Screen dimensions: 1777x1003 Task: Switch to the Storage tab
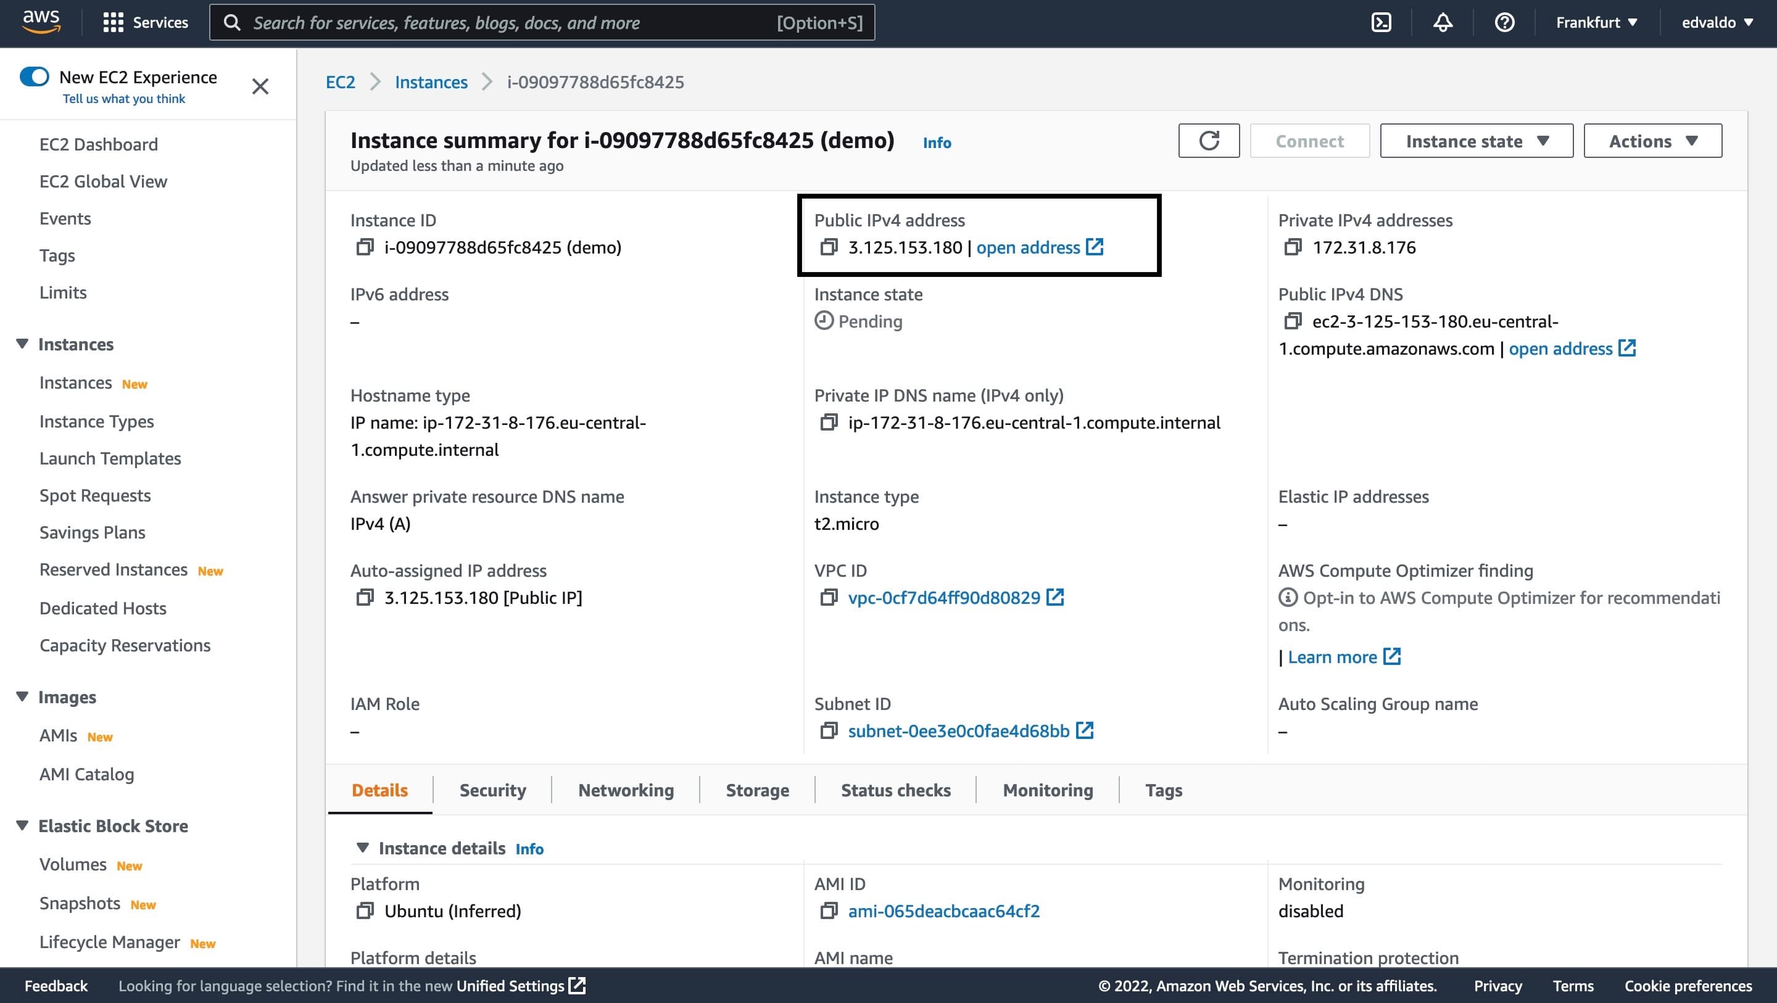tap(756, 790)
